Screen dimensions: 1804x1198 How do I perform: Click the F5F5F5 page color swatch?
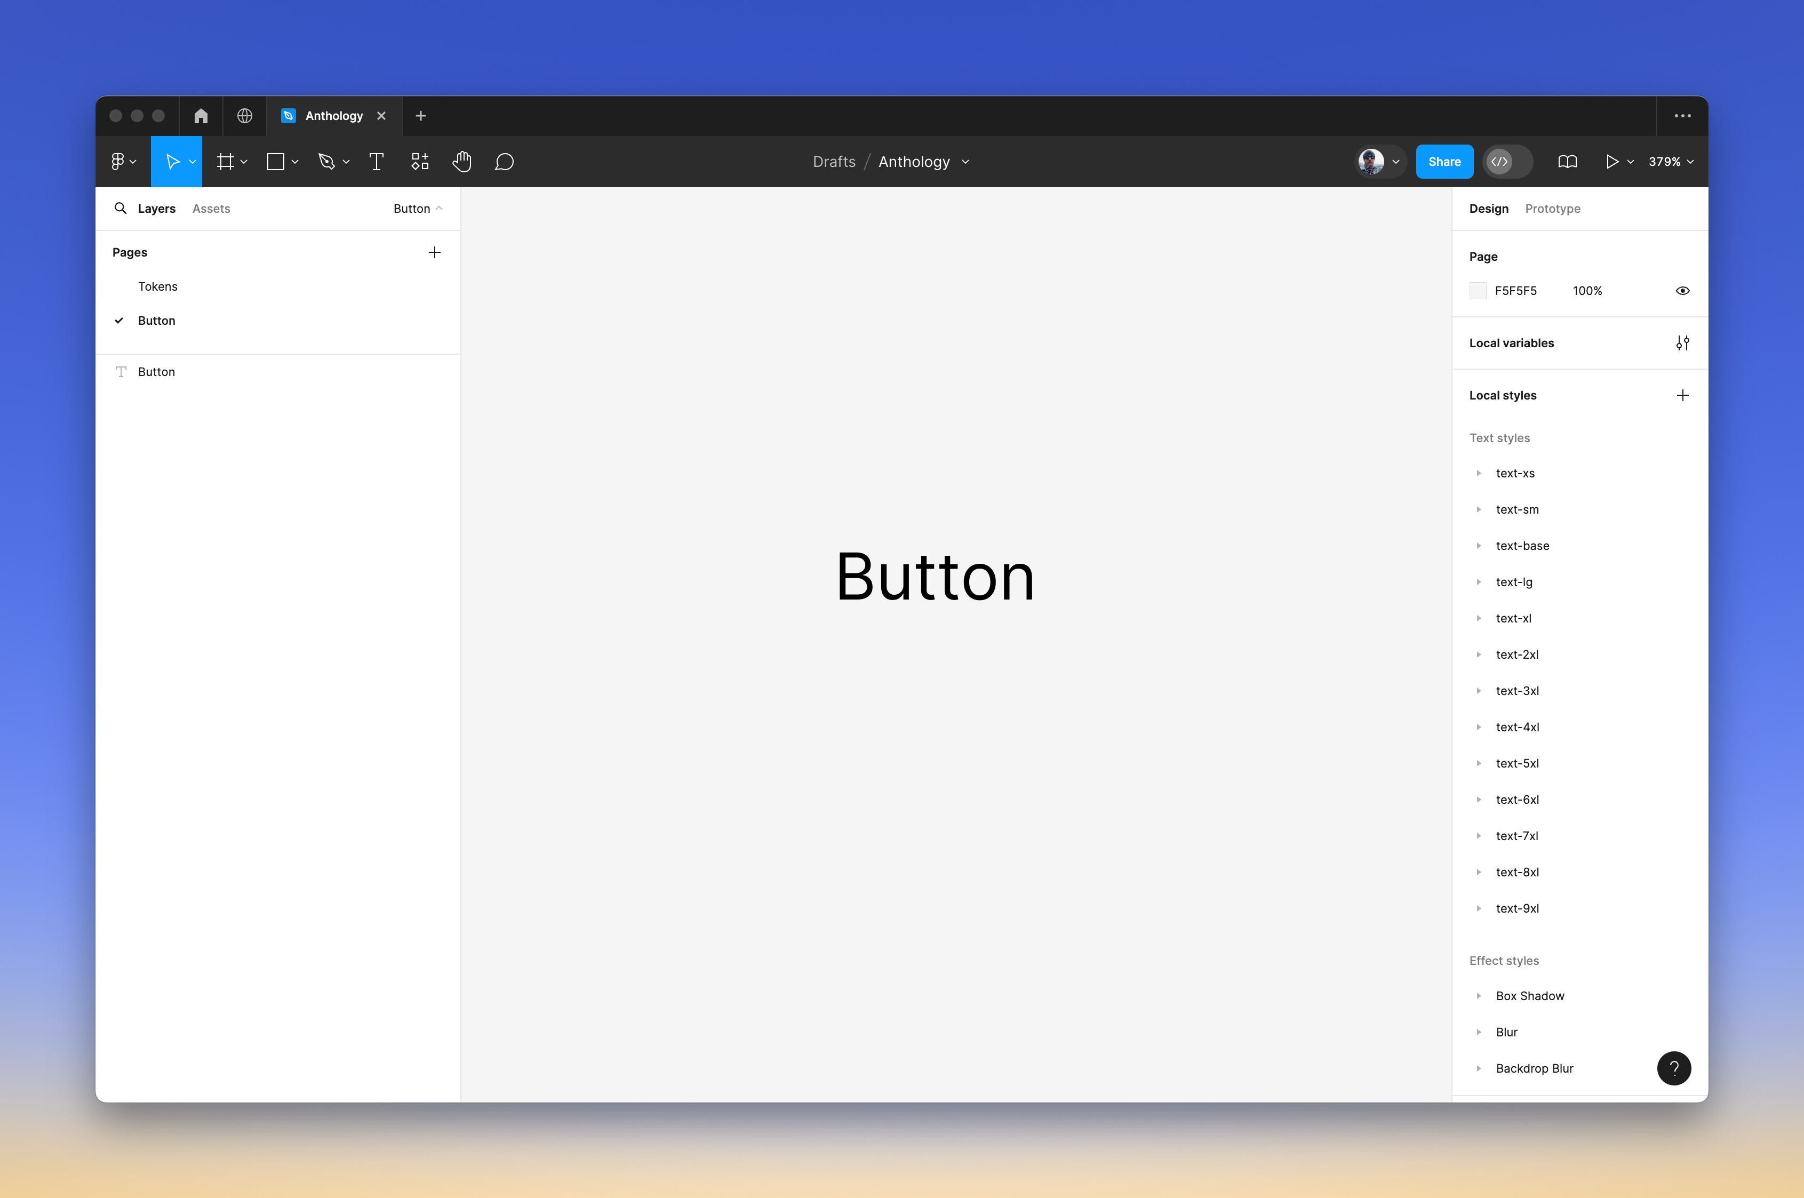[x=1479, y=290]
